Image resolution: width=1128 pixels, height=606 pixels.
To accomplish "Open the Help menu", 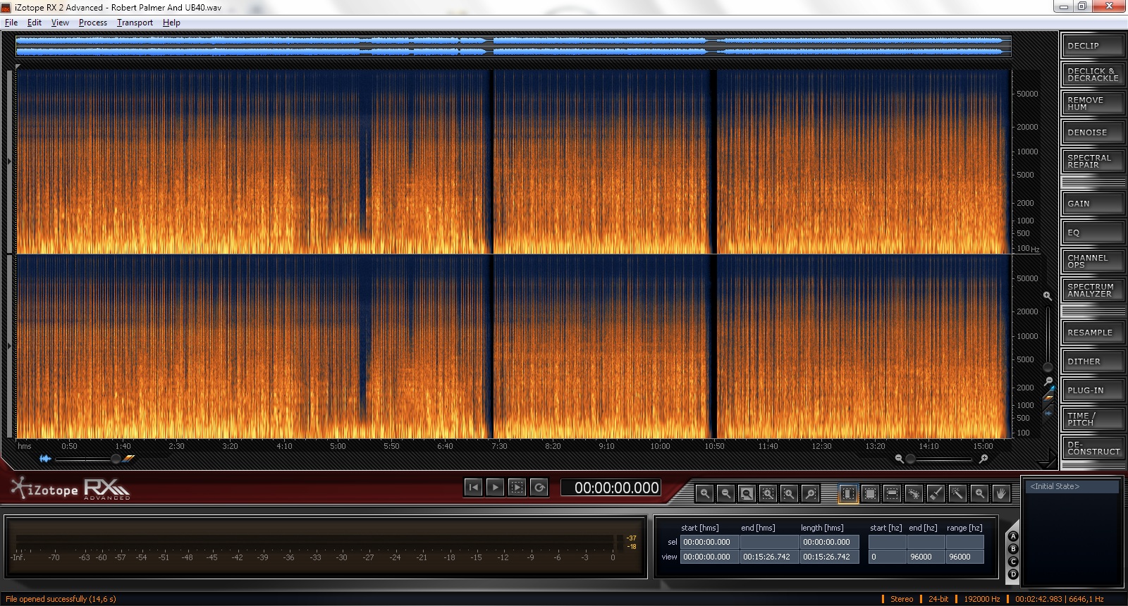I will click(171, 23).
